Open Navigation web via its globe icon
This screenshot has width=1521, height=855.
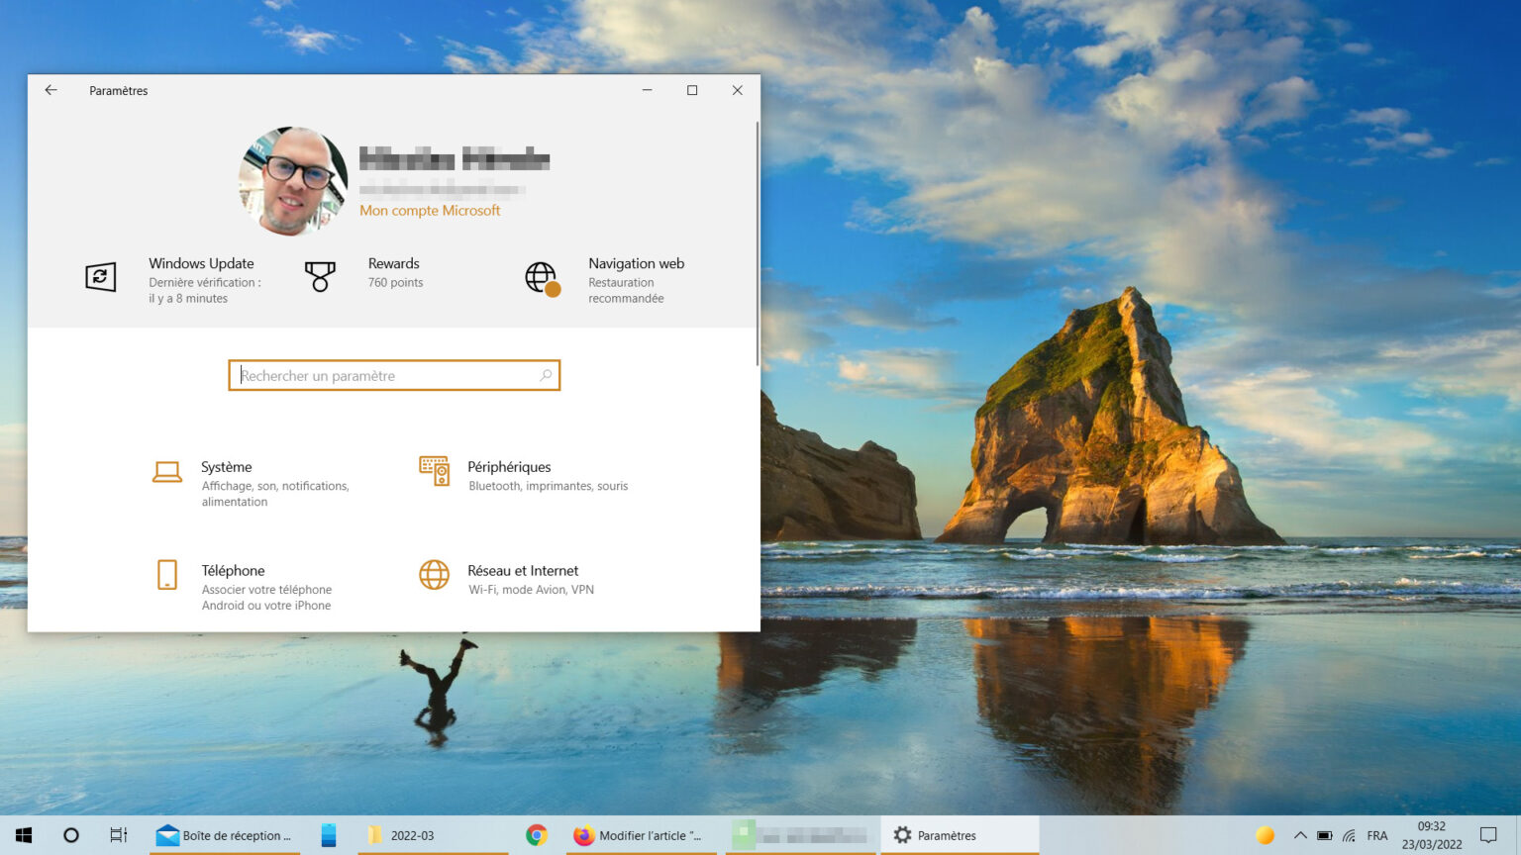coord(541,278)
